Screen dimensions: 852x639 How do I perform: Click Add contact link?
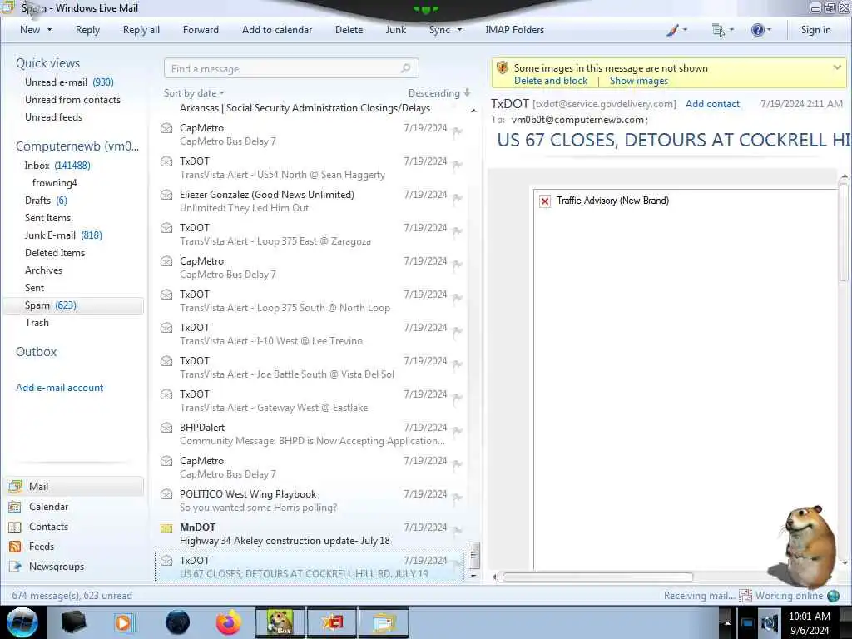point(712,104)
